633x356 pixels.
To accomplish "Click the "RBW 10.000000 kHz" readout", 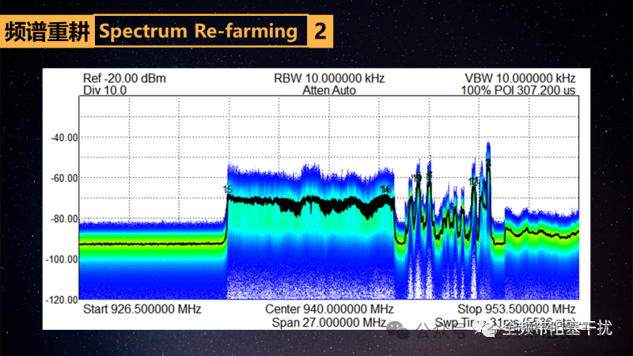I will (x=329, y=78).
